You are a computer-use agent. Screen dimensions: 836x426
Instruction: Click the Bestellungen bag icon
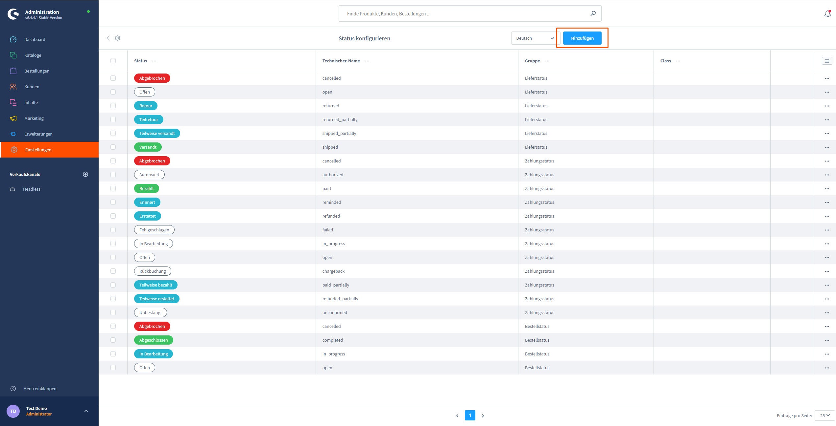13,71
